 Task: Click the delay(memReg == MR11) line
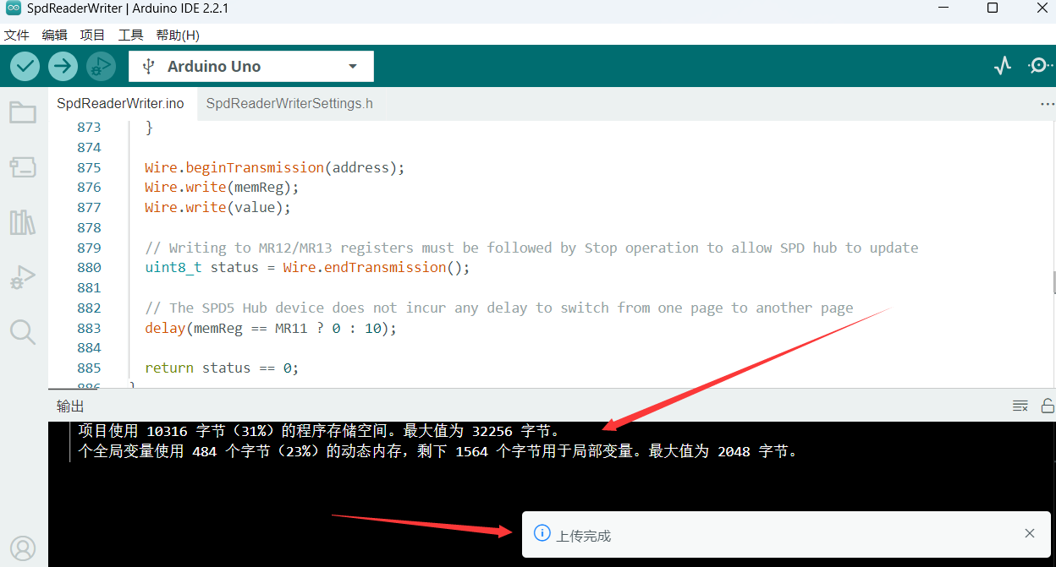pos(271,328)
